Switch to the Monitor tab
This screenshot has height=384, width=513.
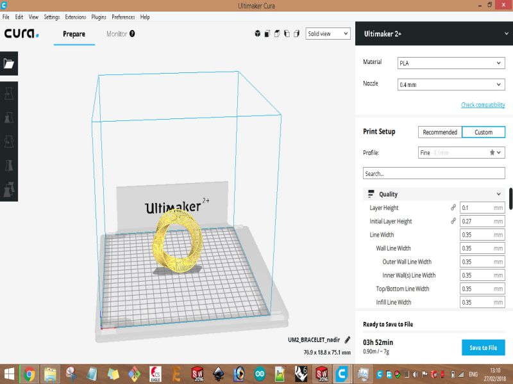tap(117, 34)
